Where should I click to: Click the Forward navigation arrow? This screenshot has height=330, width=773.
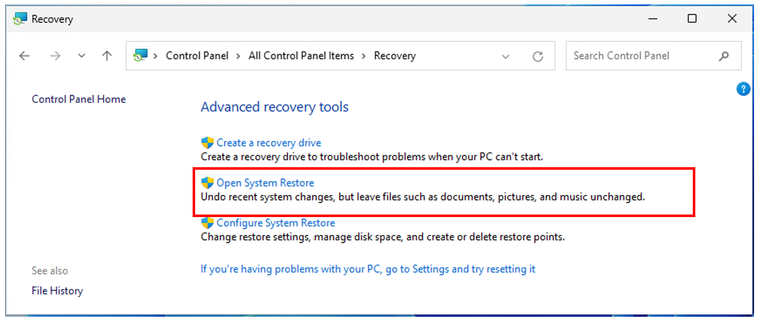(x=55, y=56)
